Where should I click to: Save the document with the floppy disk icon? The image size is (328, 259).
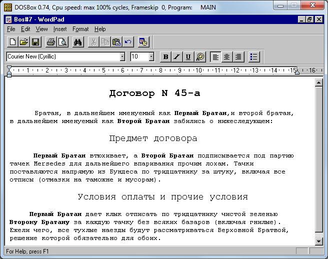pyautogui.click(x=35, y=42)
